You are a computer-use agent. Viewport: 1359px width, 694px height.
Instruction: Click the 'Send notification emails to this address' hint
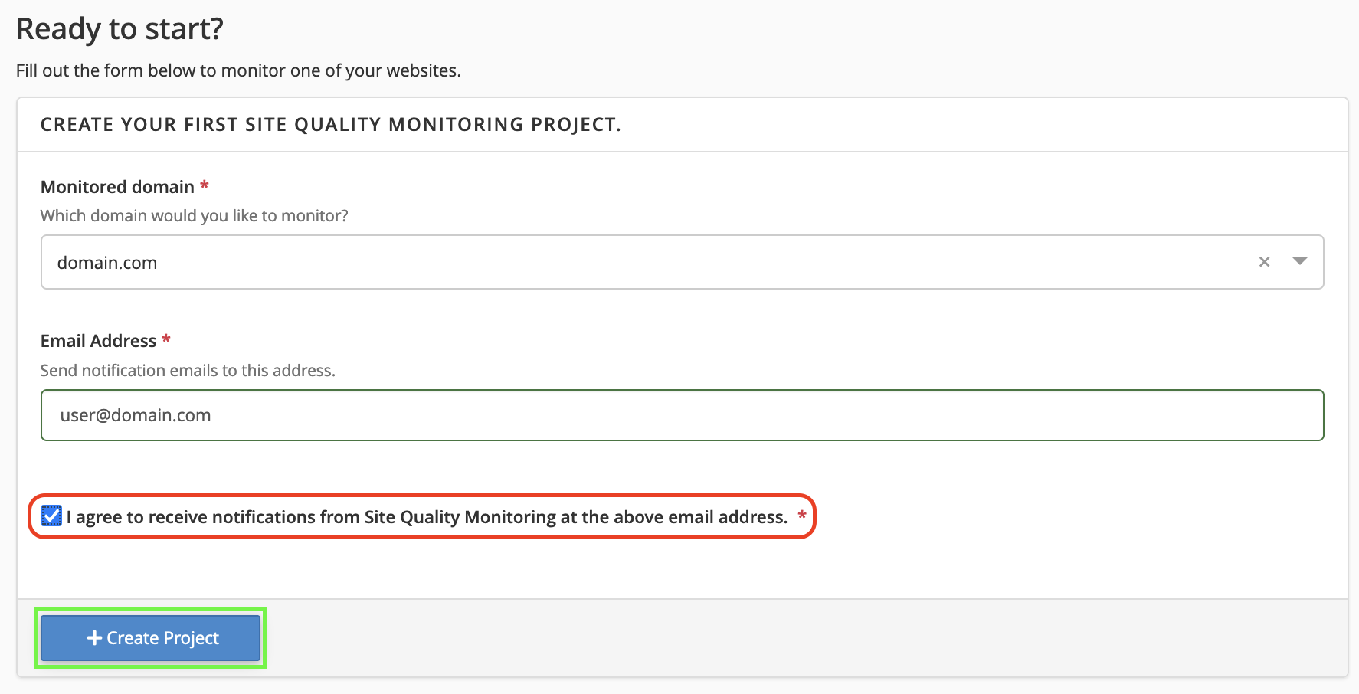(x=188, y=371)
